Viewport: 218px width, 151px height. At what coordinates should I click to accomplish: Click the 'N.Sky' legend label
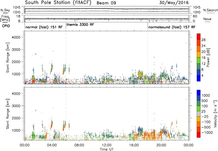point(5,10)
